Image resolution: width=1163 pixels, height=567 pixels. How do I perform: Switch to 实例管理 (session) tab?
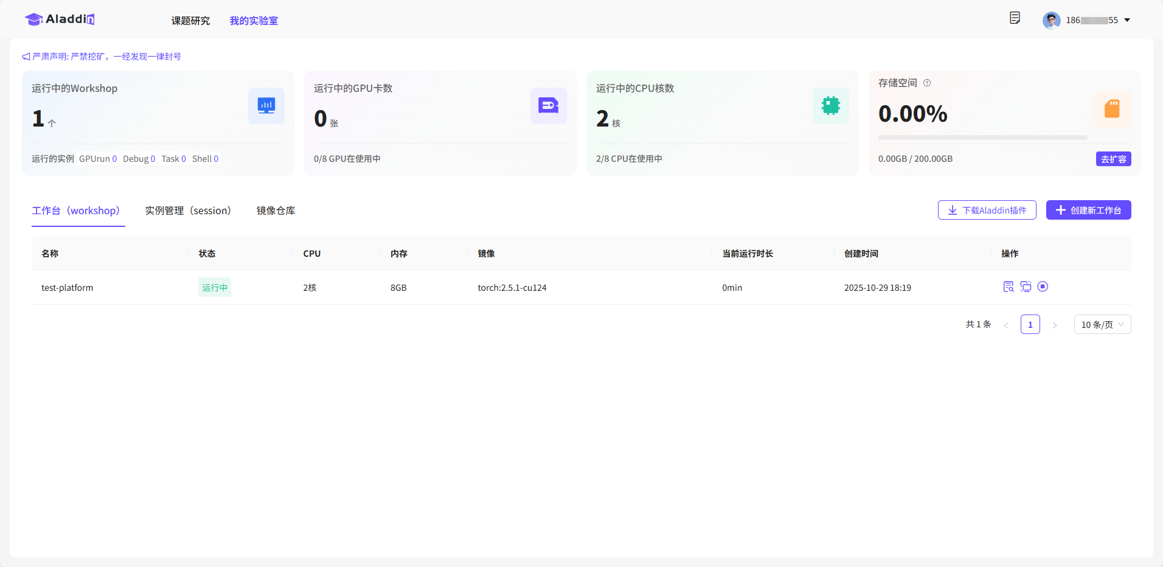click(x=188, y=210)
